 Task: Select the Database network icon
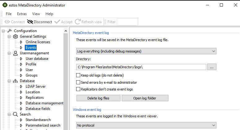point(15,81)
